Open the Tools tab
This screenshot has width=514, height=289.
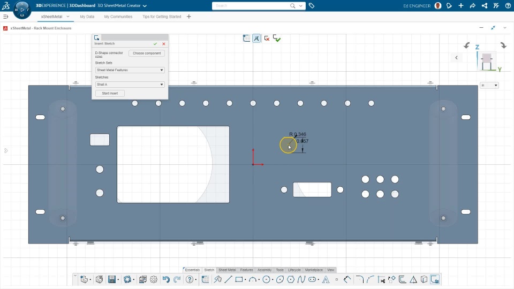coord(279,270)
